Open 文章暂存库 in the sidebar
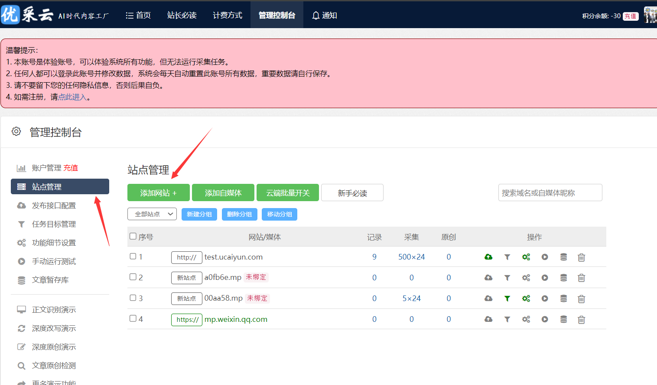This screenshot has height=385, width=657. pyautogui.click(x=50, y=280)
